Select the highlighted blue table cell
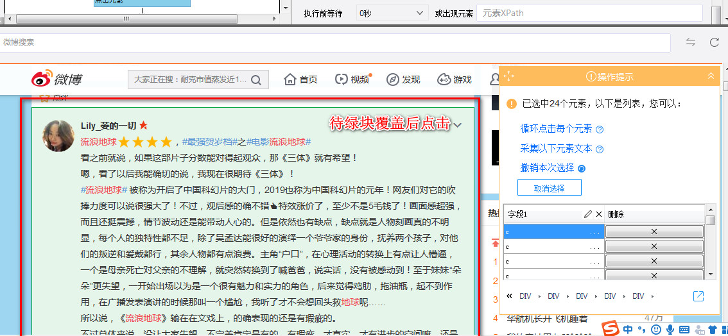 pyautogui.click(x=554, y=231)
